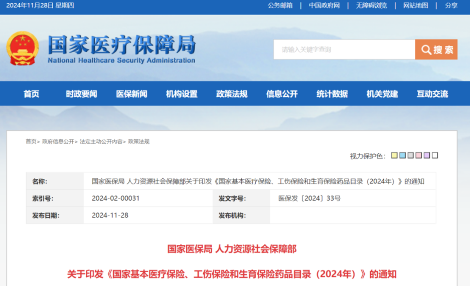
Task: Click the document name in 名称 row
Action: tap(258, 181)
